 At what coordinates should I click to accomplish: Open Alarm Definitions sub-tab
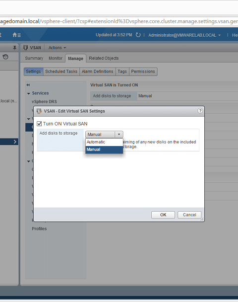pos(98,72)
